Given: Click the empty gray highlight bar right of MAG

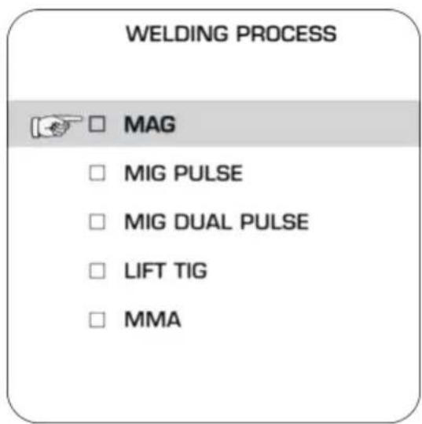Looking at the screenshot, I should point(298,124).
